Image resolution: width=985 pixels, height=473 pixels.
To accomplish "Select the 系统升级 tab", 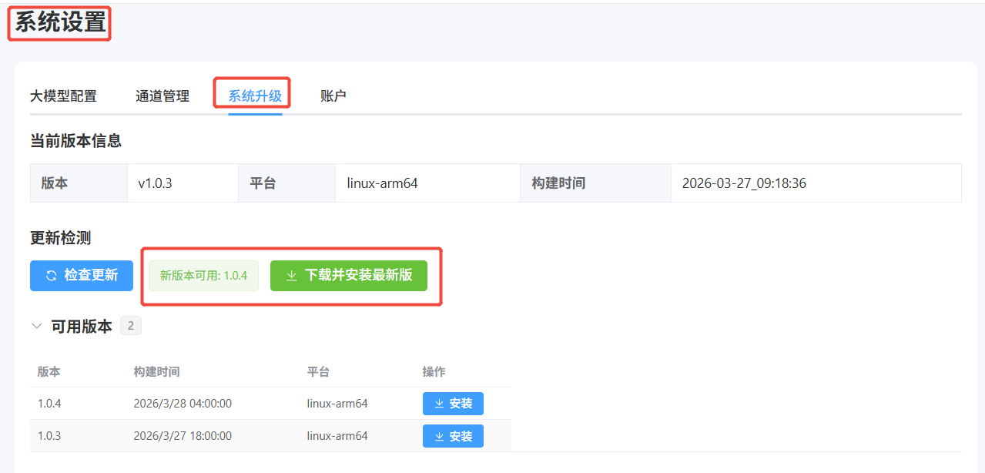I will [x=255, y=96].
